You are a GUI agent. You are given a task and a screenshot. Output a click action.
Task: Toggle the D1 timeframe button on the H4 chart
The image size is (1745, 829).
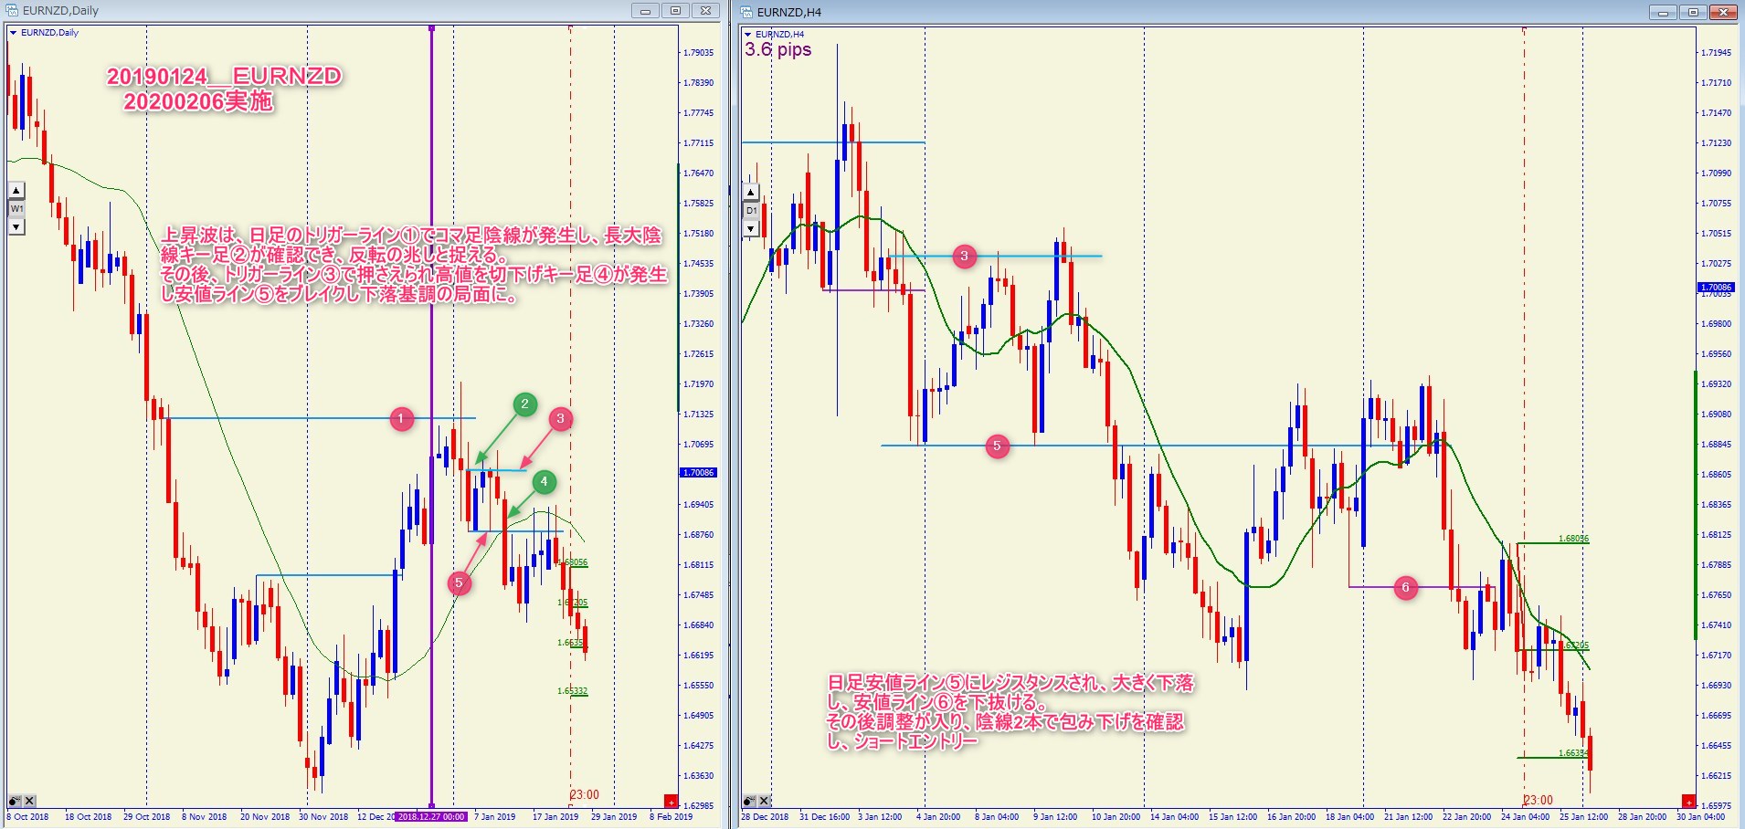pos(751,210)
